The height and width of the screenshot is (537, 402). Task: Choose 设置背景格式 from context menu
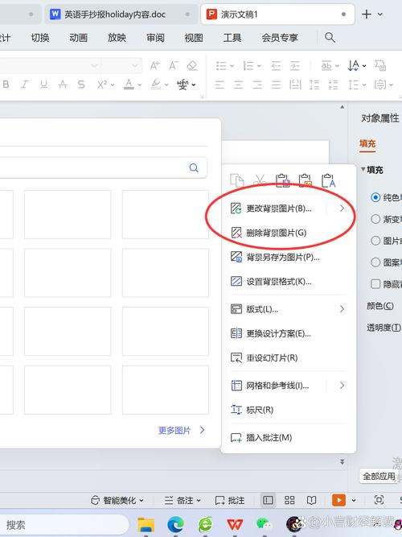click(279, 282)
